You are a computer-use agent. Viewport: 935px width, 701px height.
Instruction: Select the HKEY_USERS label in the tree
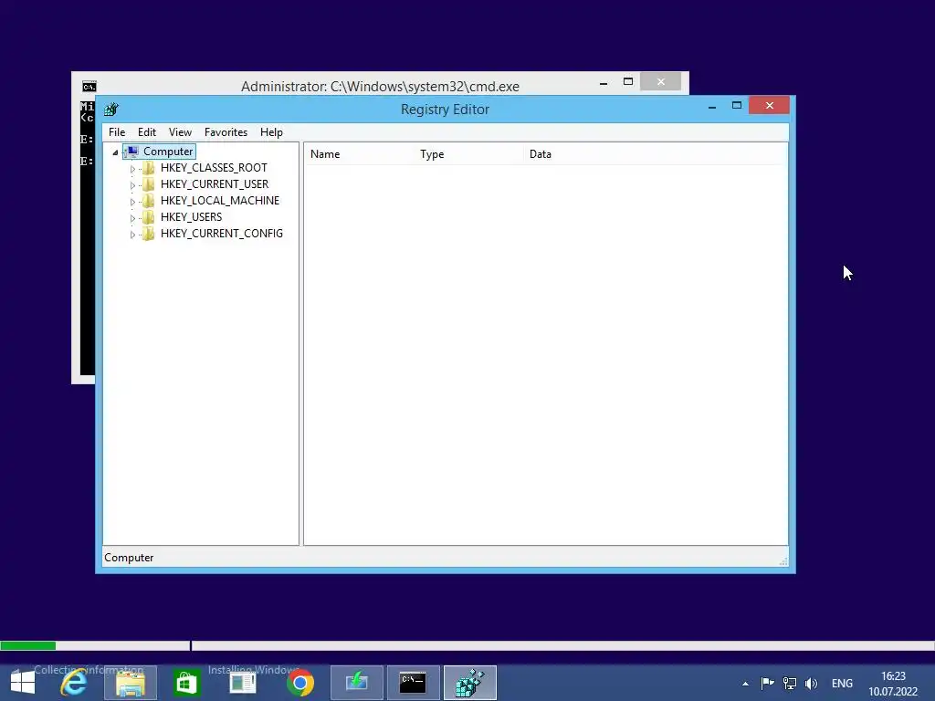coord(191,217)
